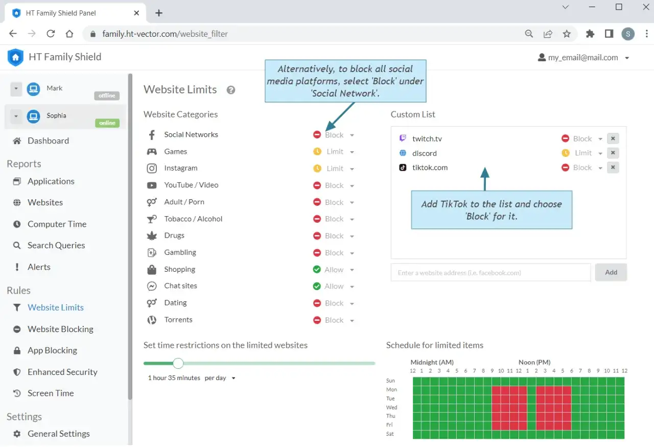The image size is (654, 447).
Task: Expand the arrow next to Sophia
Action: click(16, 116)
